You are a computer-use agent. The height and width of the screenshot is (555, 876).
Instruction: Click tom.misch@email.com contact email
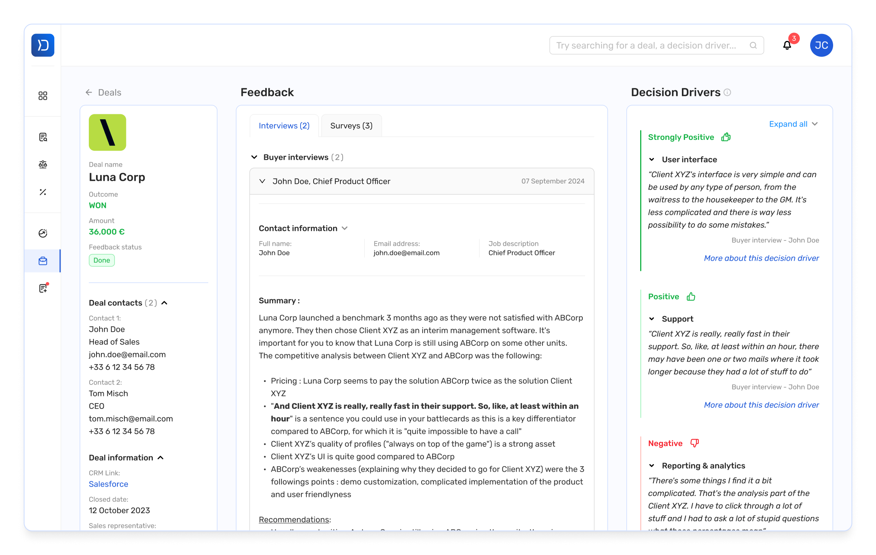tap(131, 419)
